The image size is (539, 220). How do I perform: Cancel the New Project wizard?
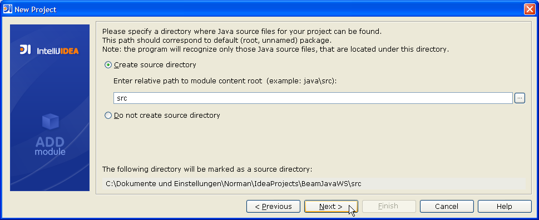click(447, 206)
